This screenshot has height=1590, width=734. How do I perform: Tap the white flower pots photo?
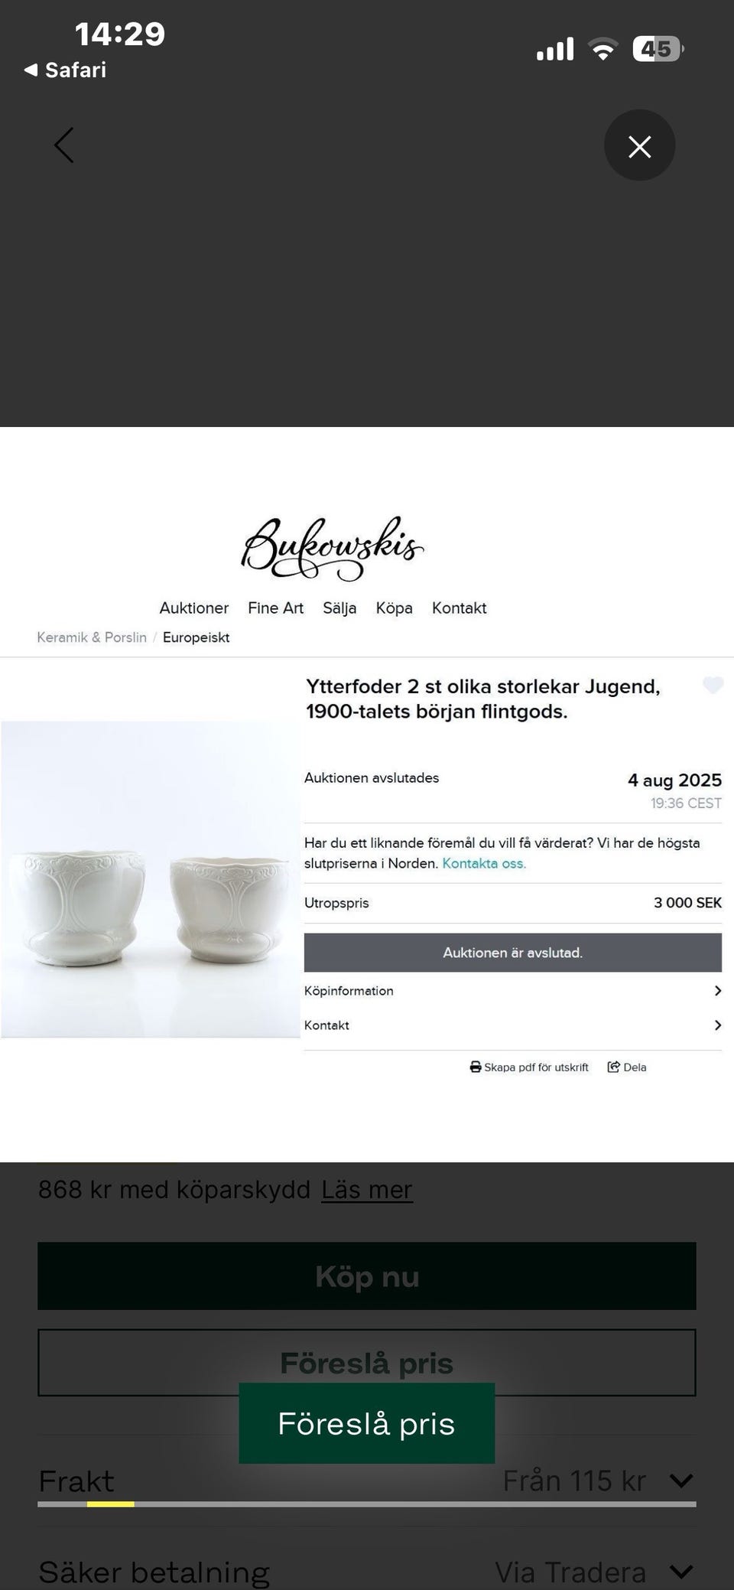point(151,879)
